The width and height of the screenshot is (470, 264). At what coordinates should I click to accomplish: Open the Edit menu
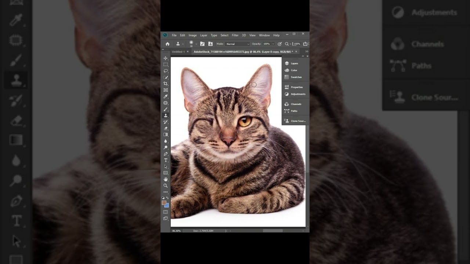(182, 35)
